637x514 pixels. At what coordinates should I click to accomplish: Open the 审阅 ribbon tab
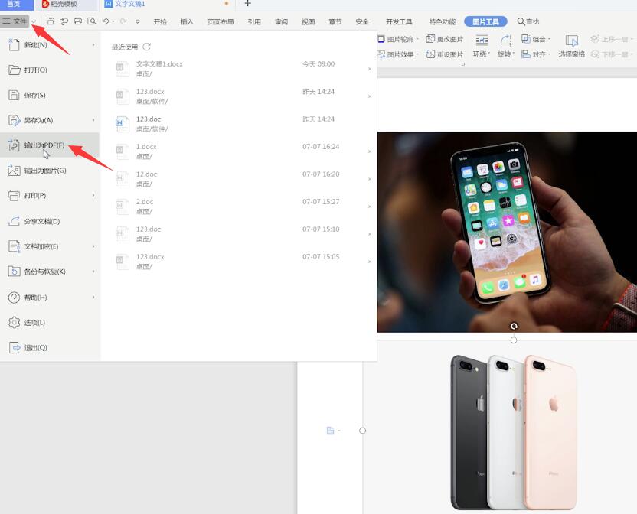[x=281, y=21]
